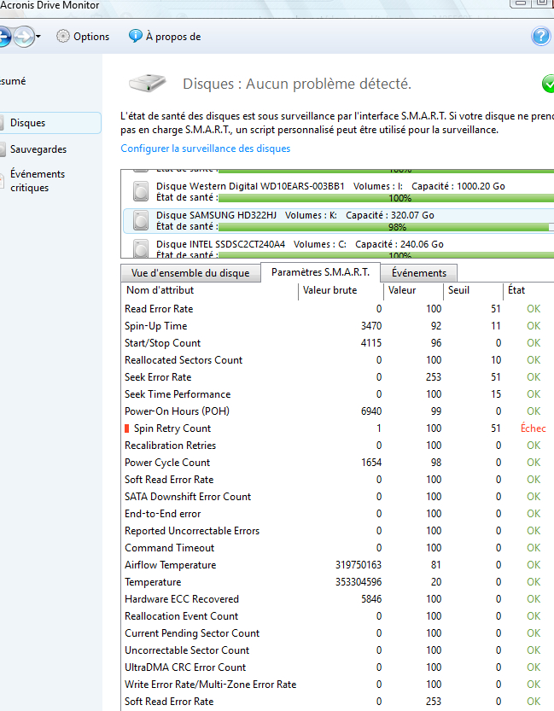Select Write Error Rate/Multi-Zone Error Rate attribute
The height and width of the screenshot is (711, 554).
(x=210, y=685)
